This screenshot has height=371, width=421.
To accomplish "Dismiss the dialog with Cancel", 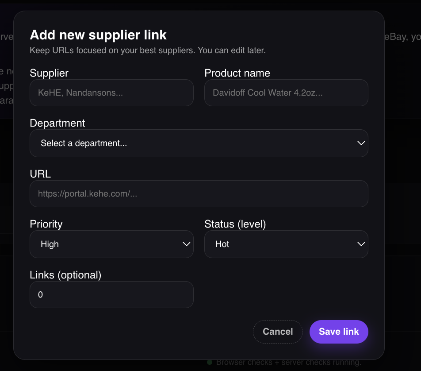I will coord(278,332).
